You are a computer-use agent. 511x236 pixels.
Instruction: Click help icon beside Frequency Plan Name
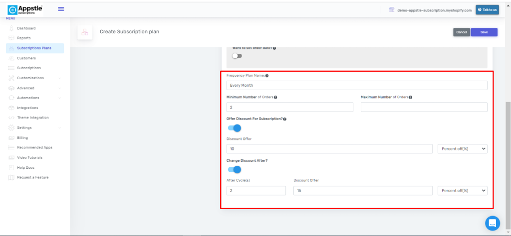coord(267,76)
